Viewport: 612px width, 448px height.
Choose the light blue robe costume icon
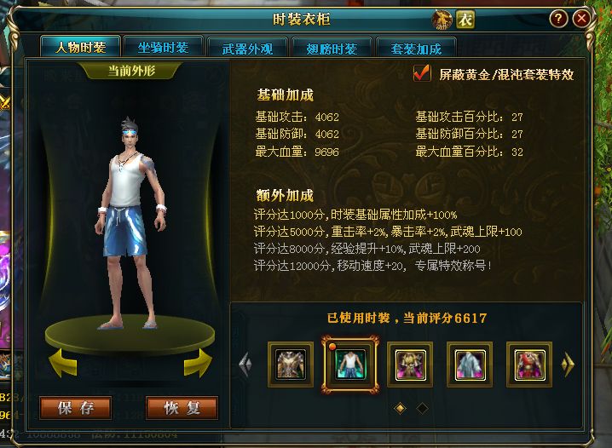(470, 365)
